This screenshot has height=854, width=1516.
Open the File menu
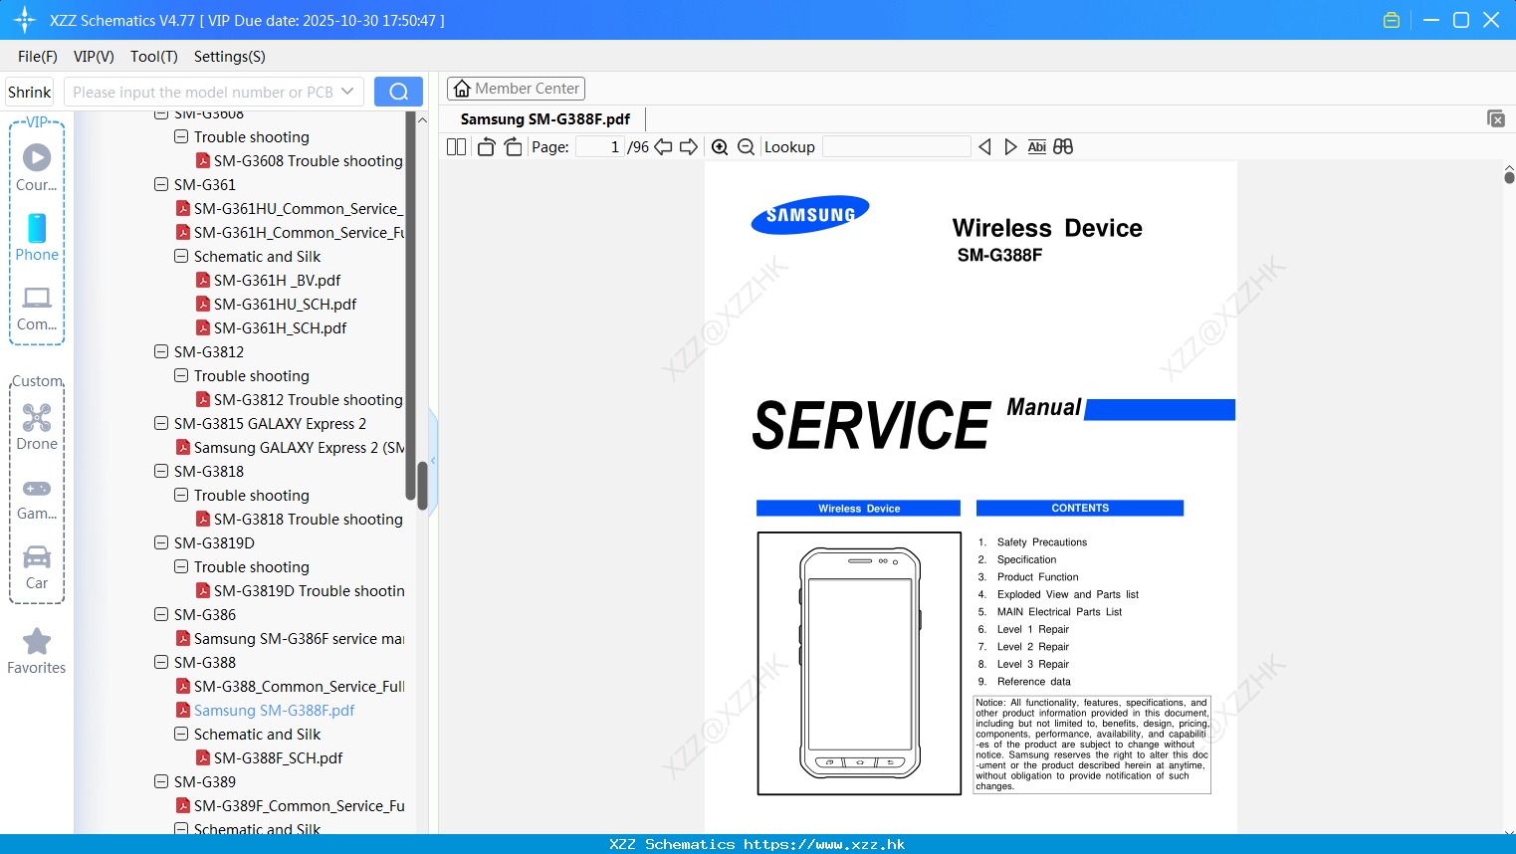click(38, 57)
